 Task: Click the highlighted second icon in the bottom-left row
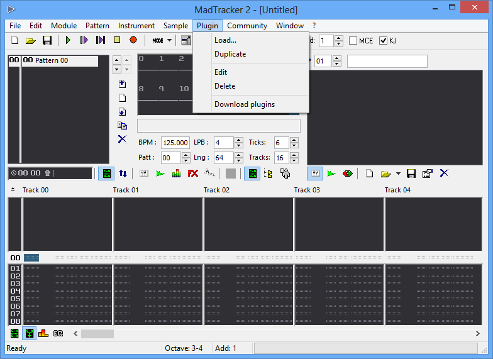(29, 333)
